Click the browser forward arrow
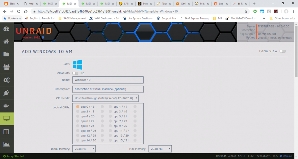298x159 pixels. click(x=12, y=11)
